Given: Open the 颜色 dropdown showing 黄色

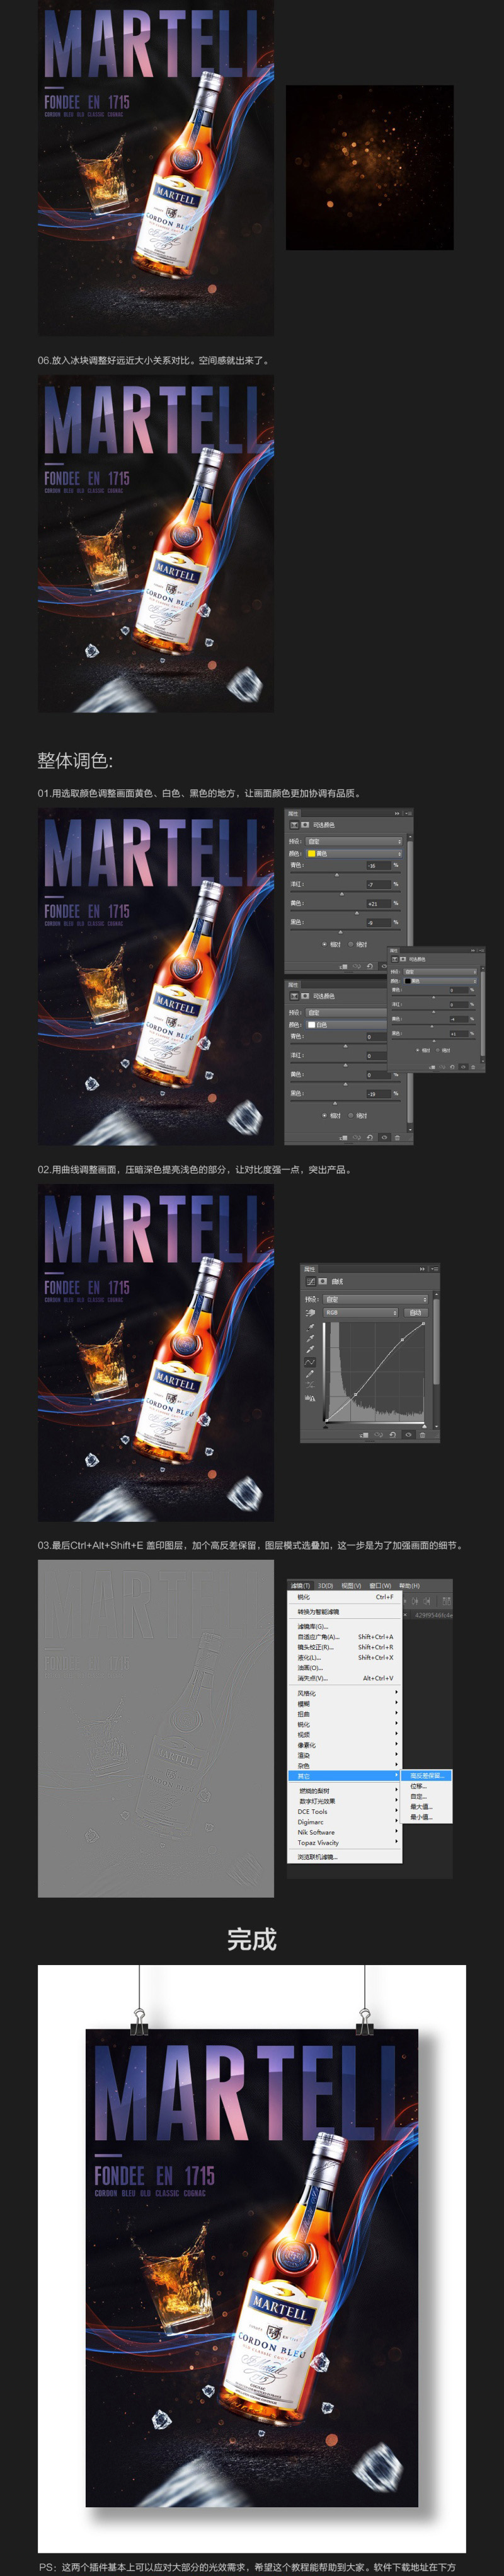Looking at the screenshot, I should (354, 853).
